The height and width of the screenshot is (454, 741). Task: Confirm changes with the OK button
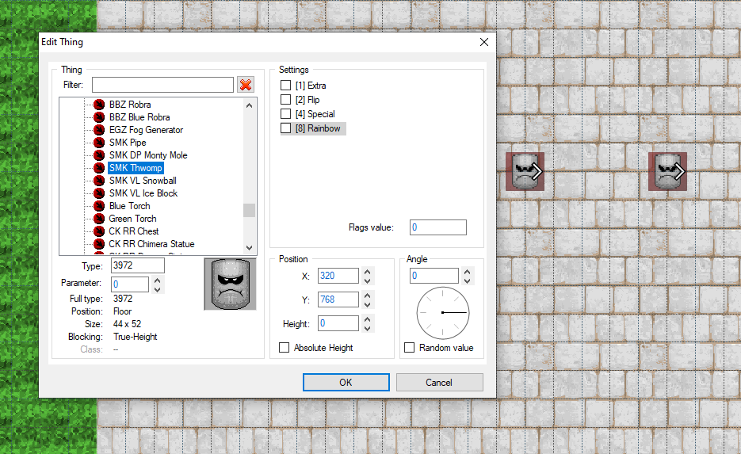click(346, 382)
